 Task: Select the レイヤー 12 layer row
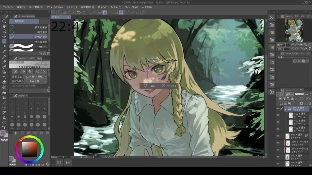click(297, 115)
